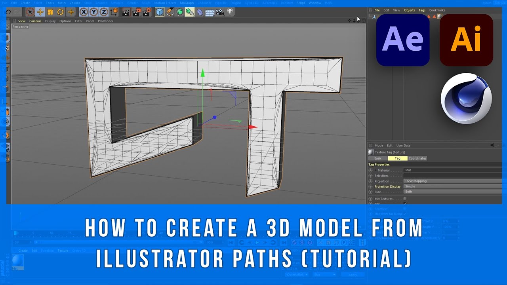
Task: Add a Camera object
Action: coord(220,12)
